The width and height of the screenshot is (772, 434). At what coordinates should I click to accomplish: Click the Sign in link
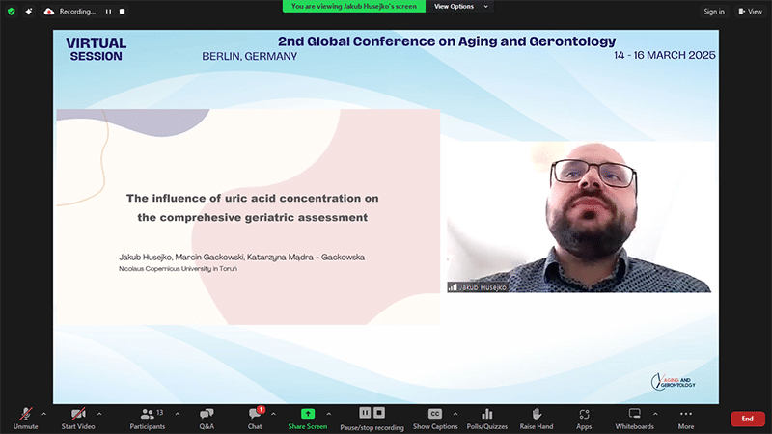(713, 12)
